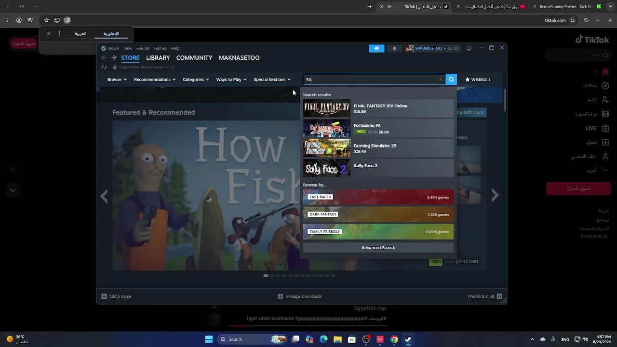Open the Games menu in Steam
The height and width of the screenshot is (347, 617).
[x=161, y=48]
